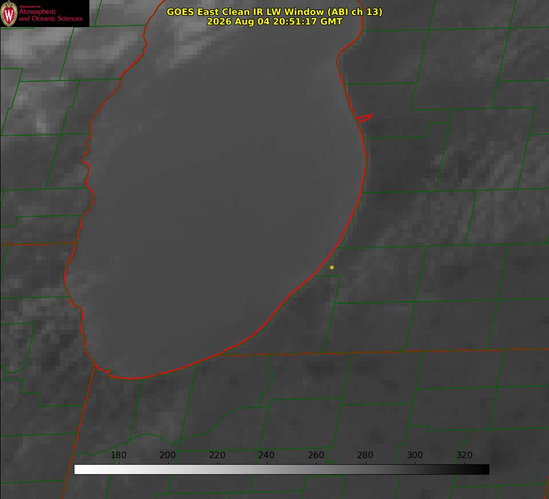Click the "Department of" small text
Screen dimensions: 549x499
tap(30, 7)
